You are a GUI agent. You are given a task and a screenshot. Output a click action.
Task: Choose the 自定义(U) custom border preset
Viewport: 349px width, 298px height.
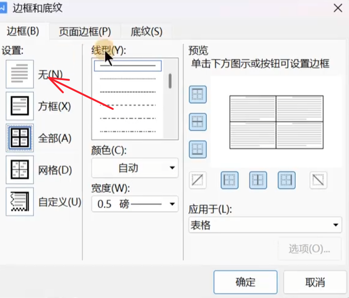[x=20, y=201]
